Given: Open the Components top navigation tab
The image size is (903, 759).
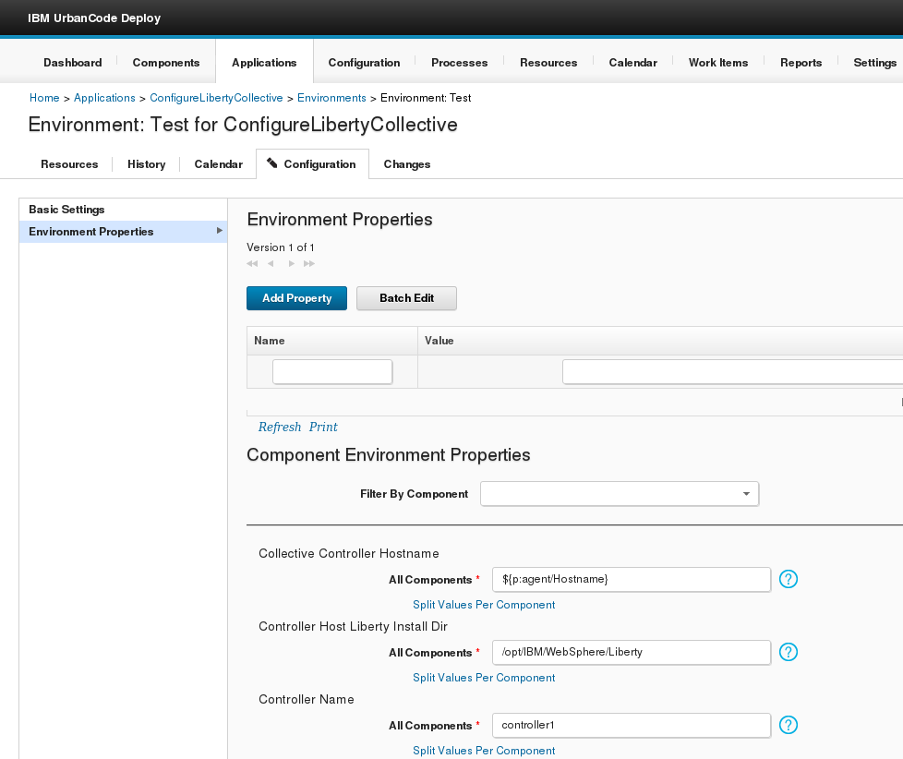Looking at the screenshot, I should point(166,63).
